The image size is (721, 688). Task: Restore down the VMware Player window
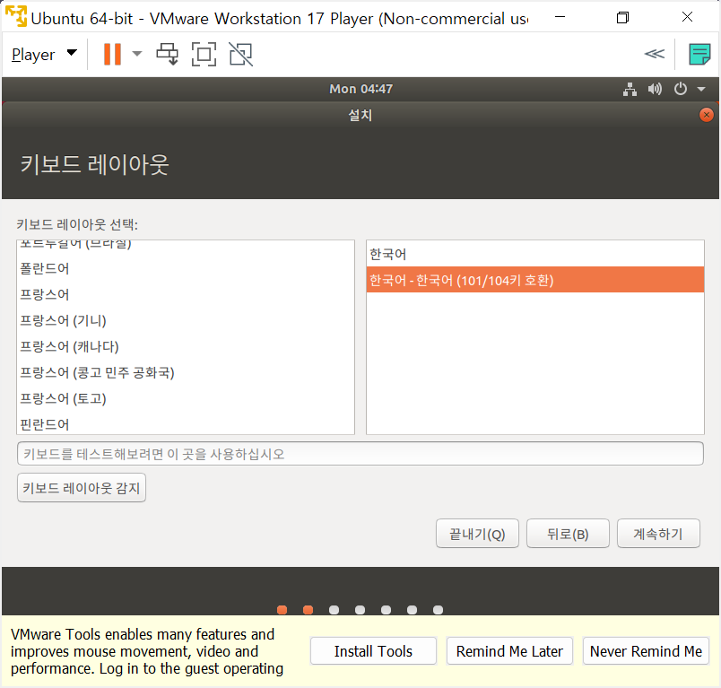point(623,17)
